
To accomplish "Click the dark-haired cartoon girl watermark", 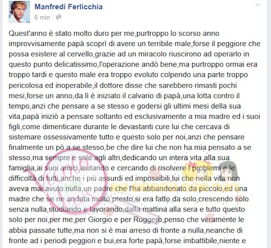I will 228,170.
